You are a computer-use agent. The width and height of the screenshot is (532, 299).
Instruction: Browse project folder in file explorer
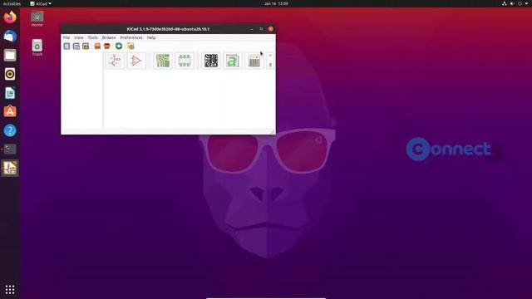click(131, 47)
